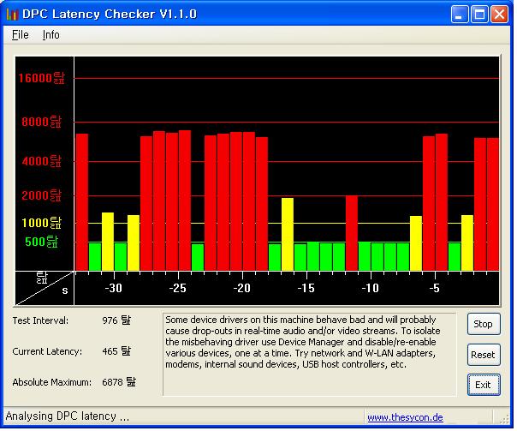Click the 4000 axis label
517x431 pixels.
(42, 161)
